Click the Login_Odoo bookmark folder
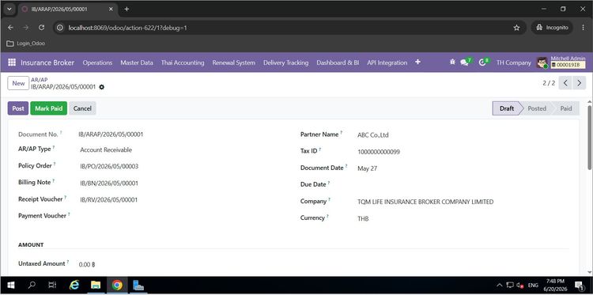The width and height of the screenshot is (593, 295). tap(26, 43)
